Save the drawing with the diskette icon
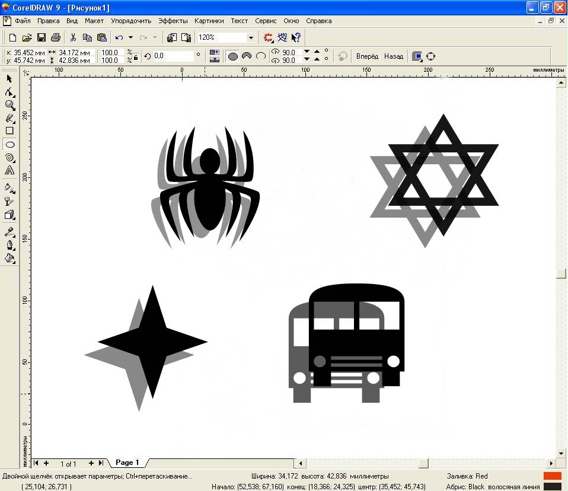This screenshot has width=568, height=491. (42, 37)
